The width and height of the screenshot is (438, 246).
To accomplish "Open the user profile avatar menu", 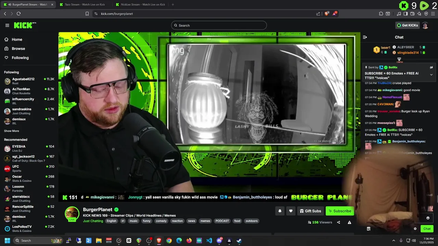I will click(x=425, y=25).
